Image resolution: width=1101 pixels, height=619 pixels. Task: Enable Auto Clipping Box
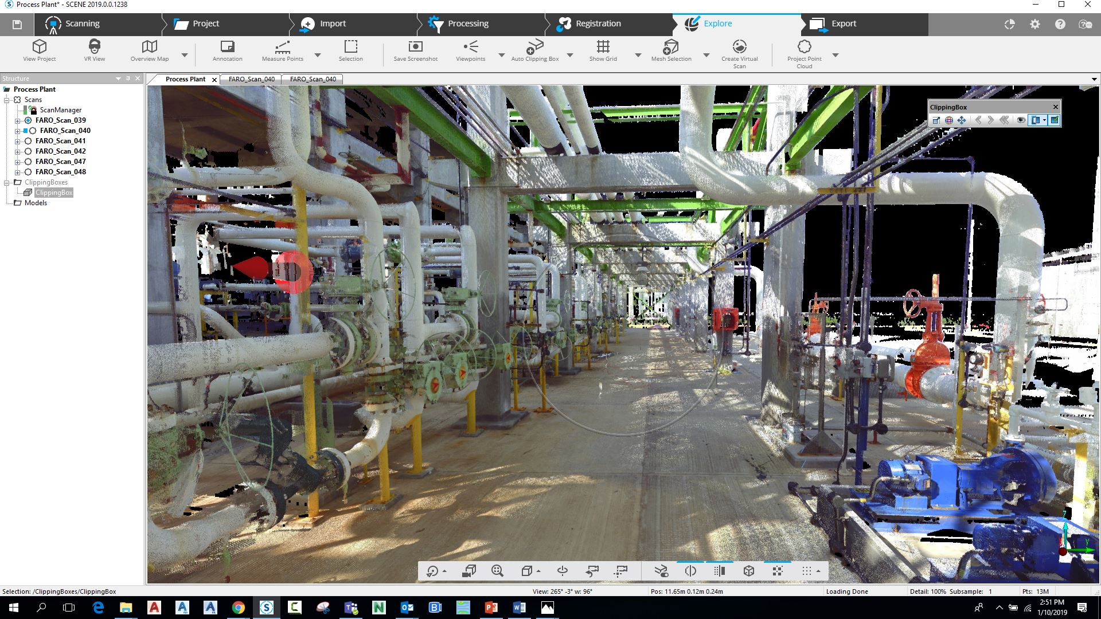[534, 53]
